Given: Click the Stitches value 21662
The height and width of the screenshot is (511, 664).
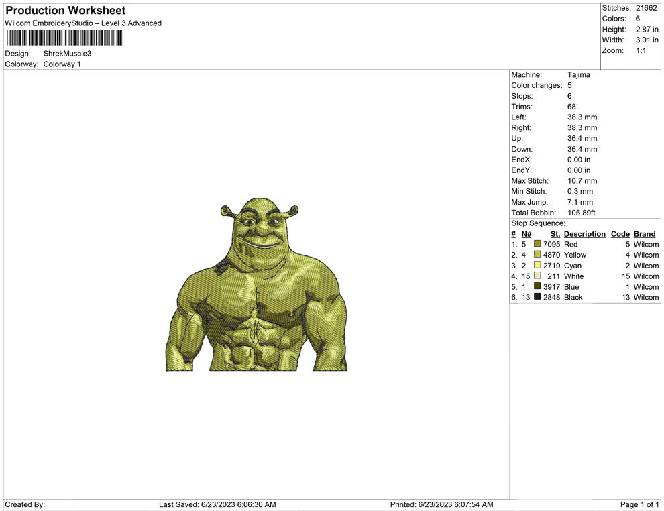Looking at the screenshot, I should (646, 8).
